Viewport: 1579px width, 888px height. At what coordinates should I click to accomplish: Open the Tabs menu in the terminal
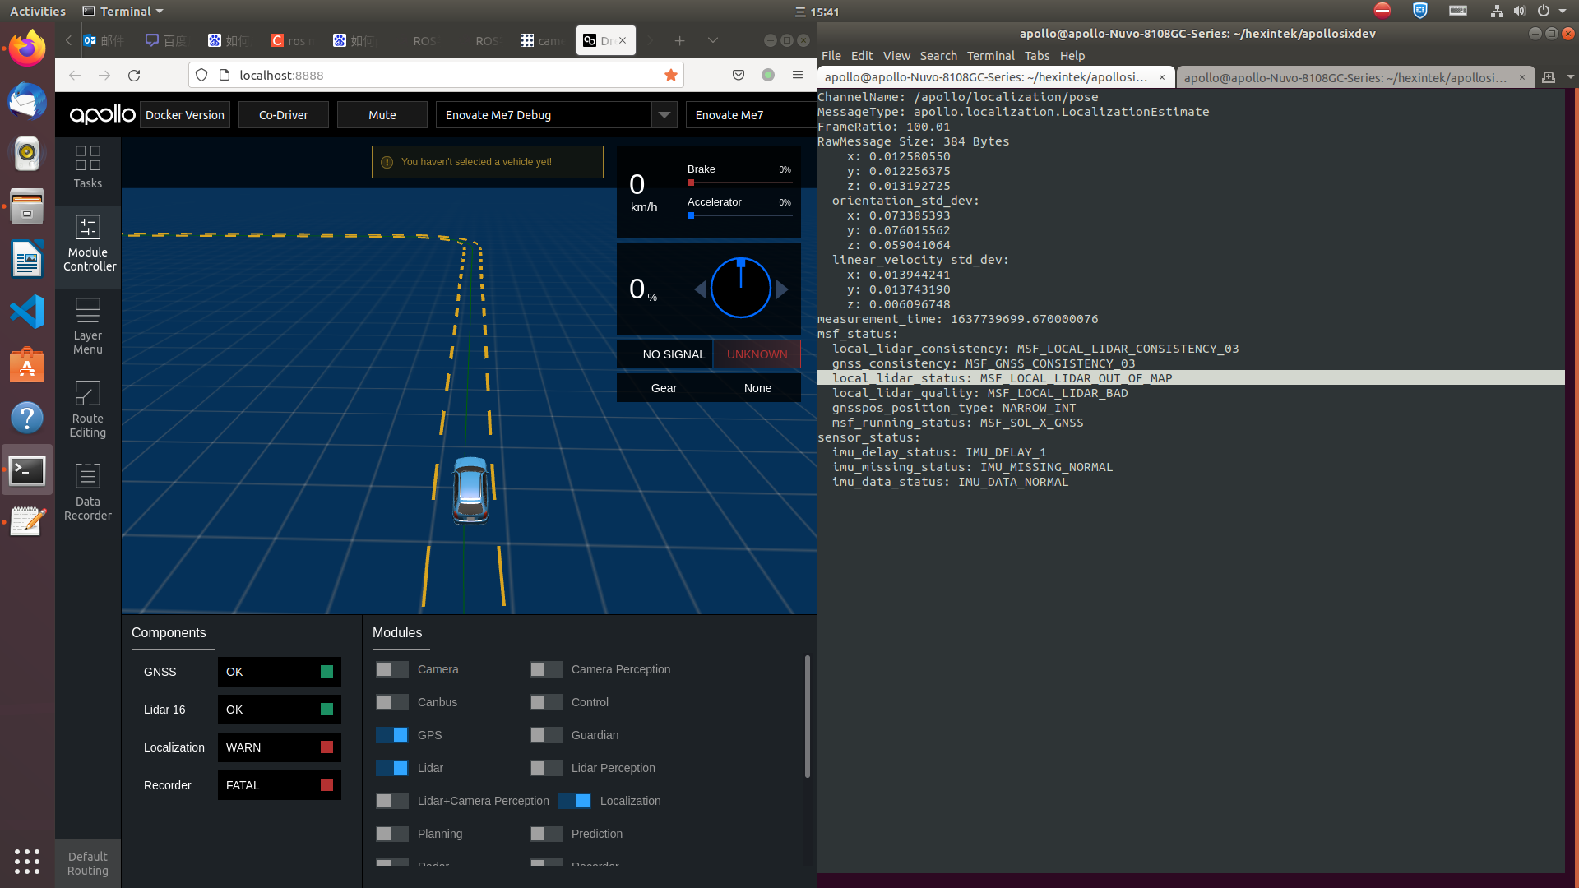[1036, 55]
